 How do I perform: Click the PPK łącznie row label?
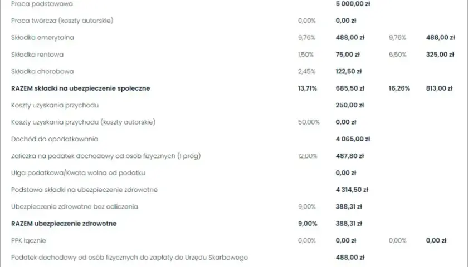point(28,241)
